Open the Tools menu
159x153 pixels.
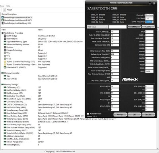pos(2,6)
